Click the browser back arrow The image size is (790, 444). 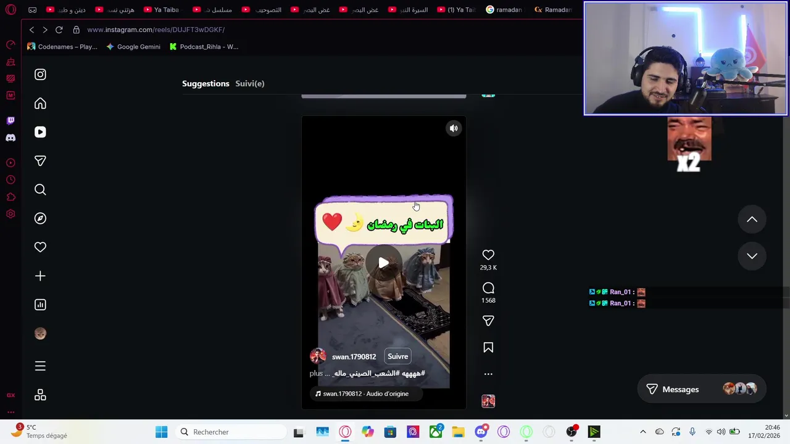click(x=31, y=30)
